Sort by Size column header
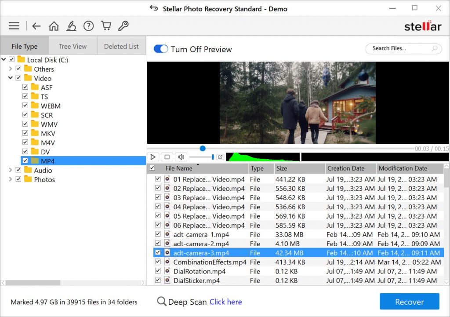This screenshot has width=450, height=317. [300, 168]
